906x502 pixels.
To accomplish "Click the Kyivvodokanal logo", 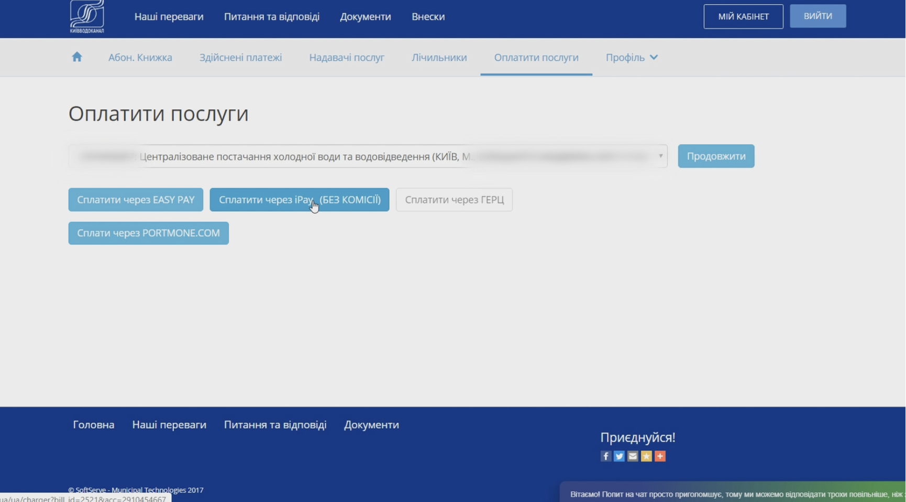I will (x=87, y=17).
